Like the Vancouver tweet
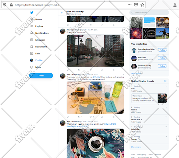The height and width of the screenshot is (158, 179). 91,70
